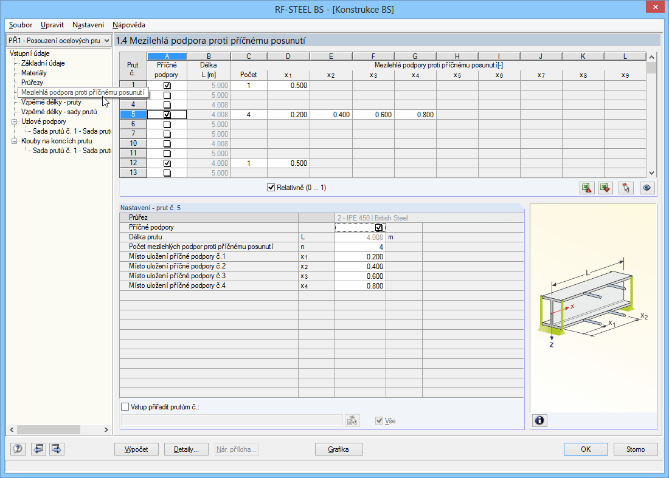The width and height of the screenshot is (669, 478).
Task: Click Vstupní údaje root tree item
Action: pos(29,53)
